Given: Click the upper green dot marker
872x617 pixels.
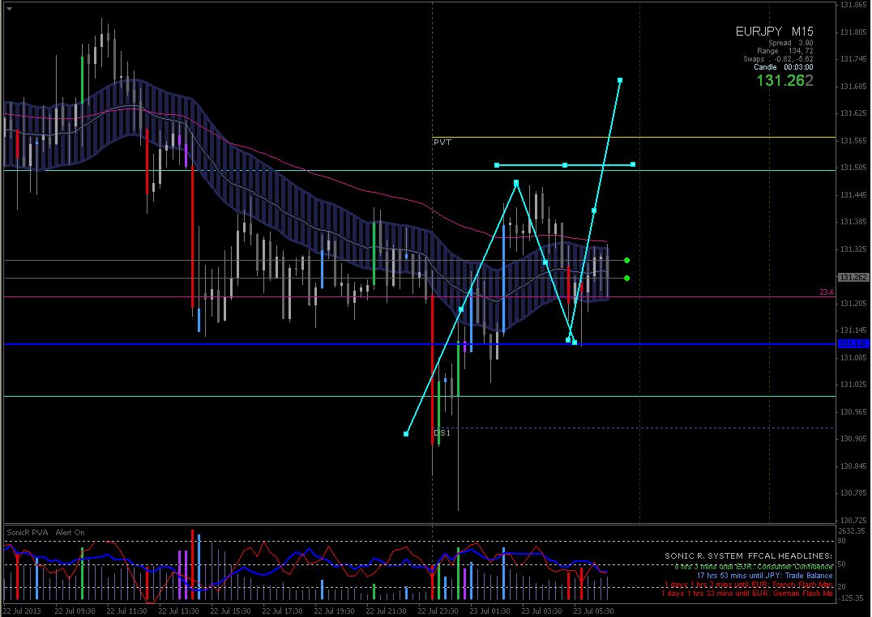Looking at the screenshot, I should 627,260.
